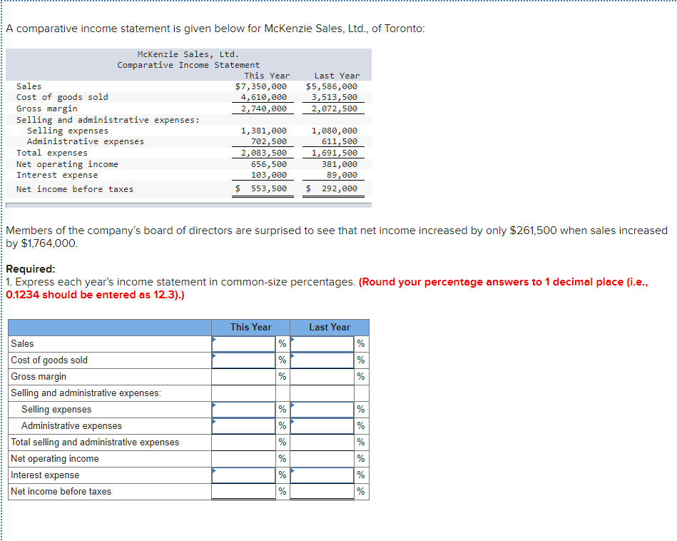The height and width of the screenshot is (541, 677).
Task: Click Net operating income Last Year input
Action: coord(322,458)
